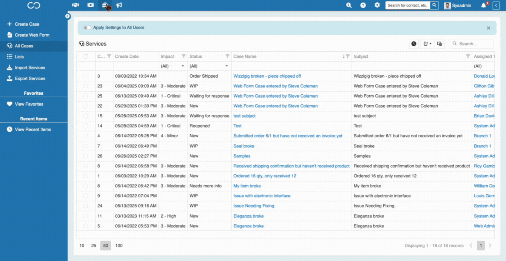Click the notifications bell icon
This screenshot has height=261, width=506.
coord(483,6)
